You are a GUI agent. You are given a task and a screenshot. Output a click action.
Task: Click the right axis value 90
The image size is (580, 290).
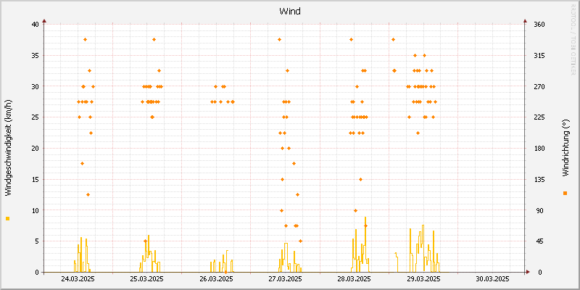pyautogui.click(x=538, y=210)
